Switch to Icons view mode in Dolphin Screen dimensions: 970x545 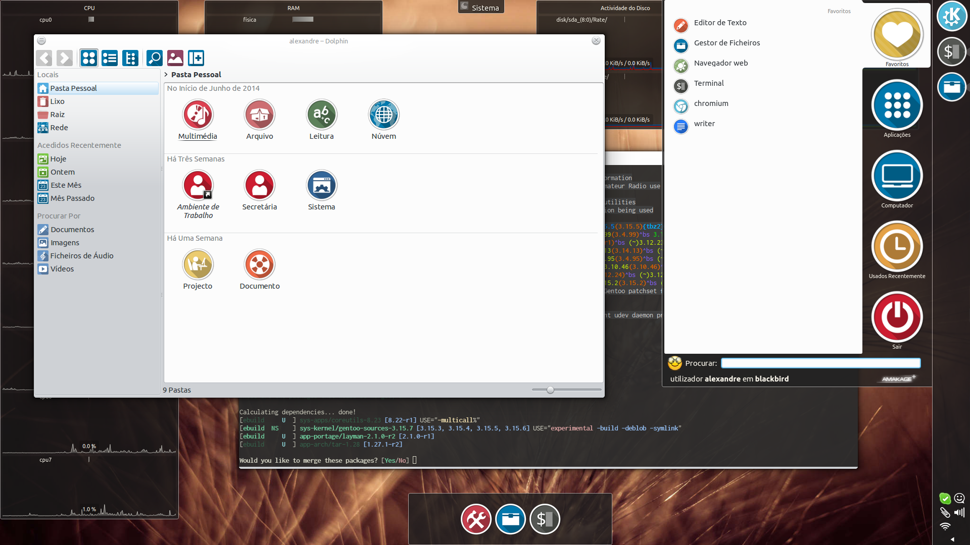point(89,58)
